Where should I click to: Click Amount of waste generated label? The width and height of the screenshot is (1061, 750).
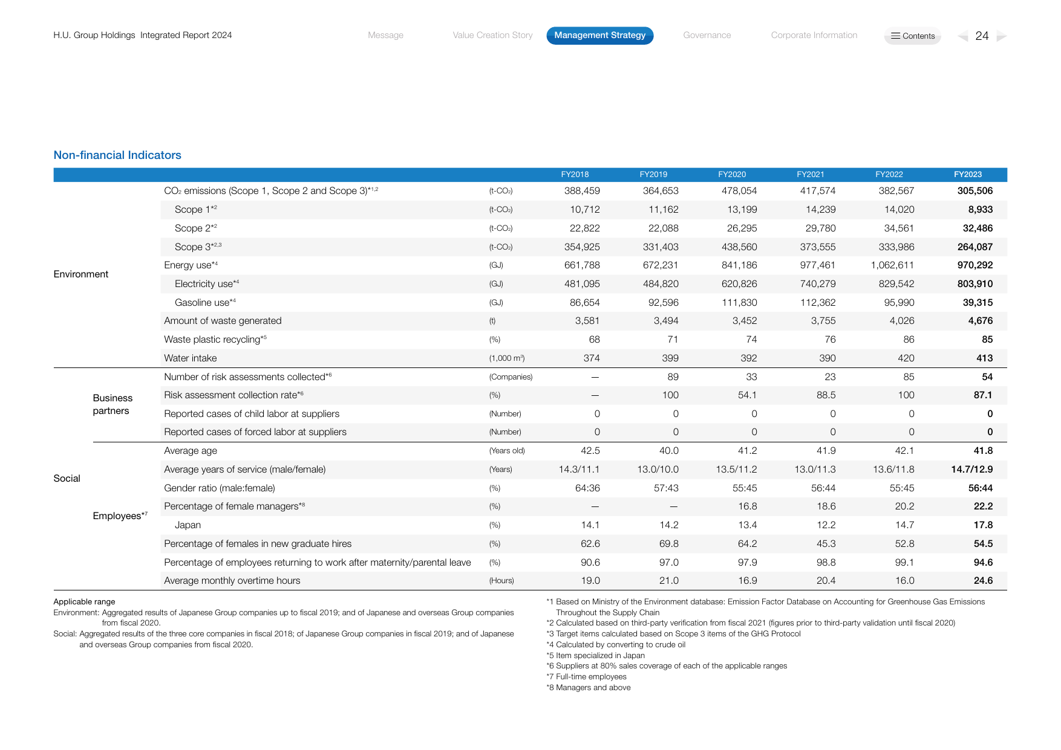pos(223,321)
